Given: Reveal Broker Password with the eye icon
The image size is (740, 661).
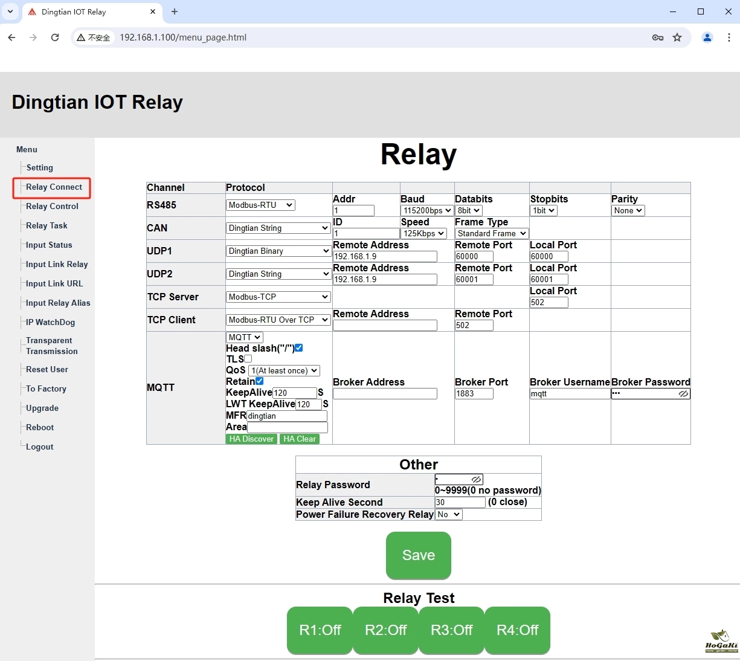Looking at the screenshot, I should click(x=683, y=394).
